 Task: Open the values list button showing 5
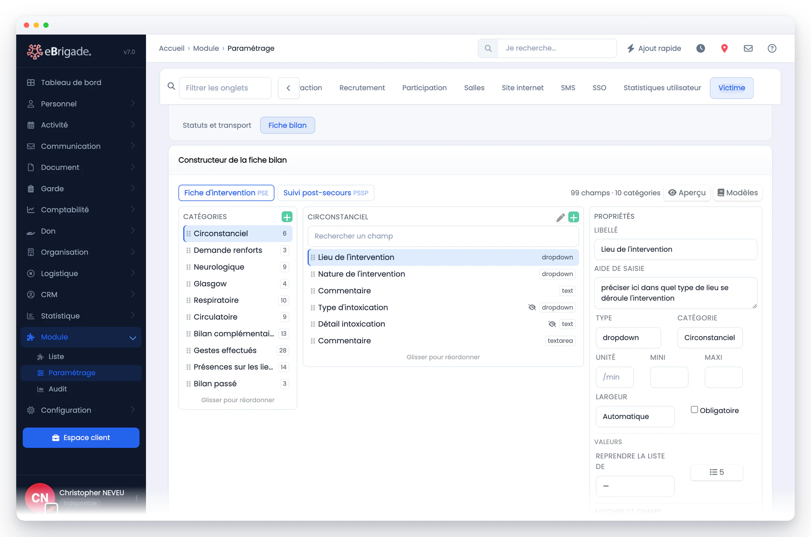(716, 472)
